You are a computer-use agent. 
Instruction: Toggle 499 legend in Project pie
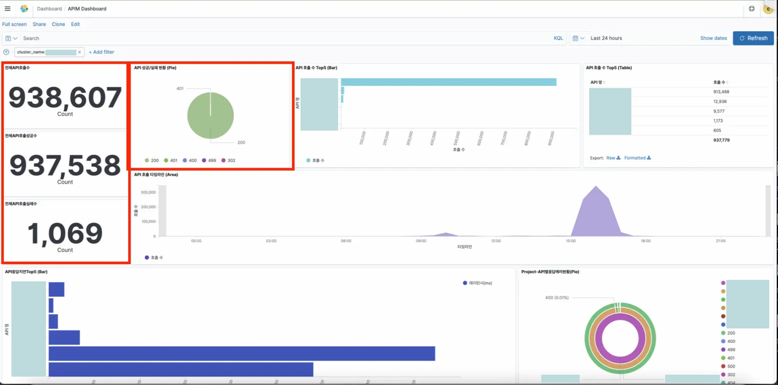(728, 350)
